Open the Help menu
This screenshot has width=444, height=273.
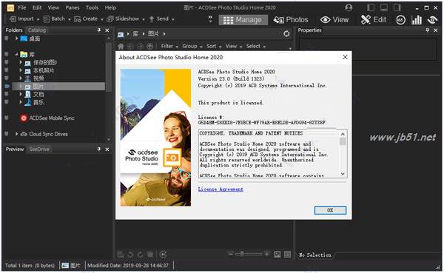coord(110,7)
